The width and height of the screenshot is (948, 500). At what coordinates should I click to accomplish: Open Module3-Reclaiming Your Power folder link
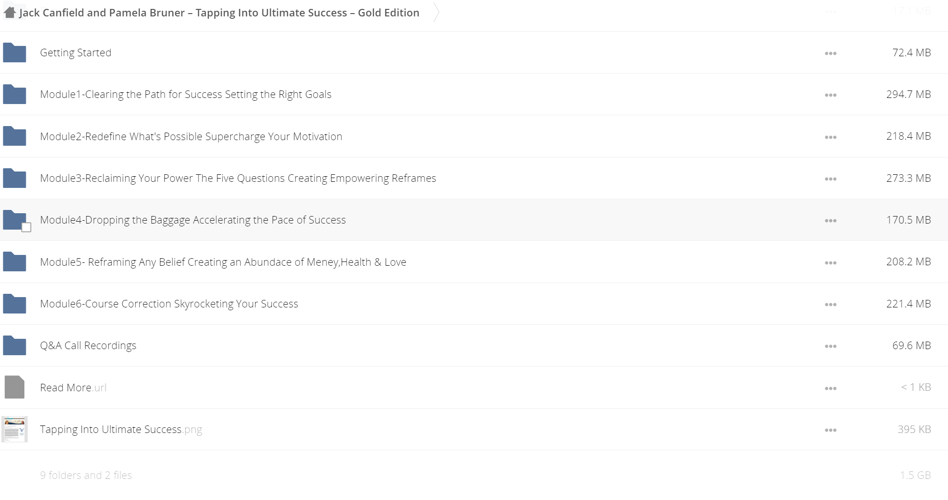pos(238,178)
